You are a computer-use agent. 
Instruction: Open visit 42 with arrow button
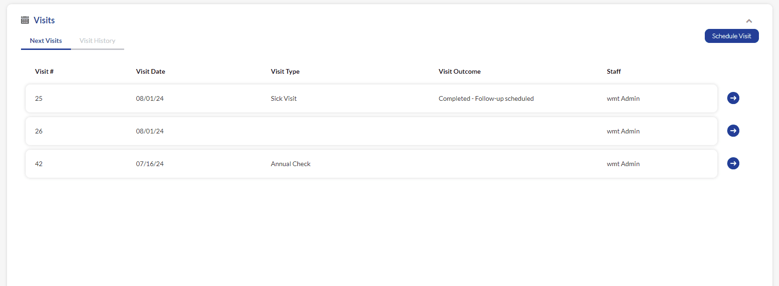pos(733,163)
